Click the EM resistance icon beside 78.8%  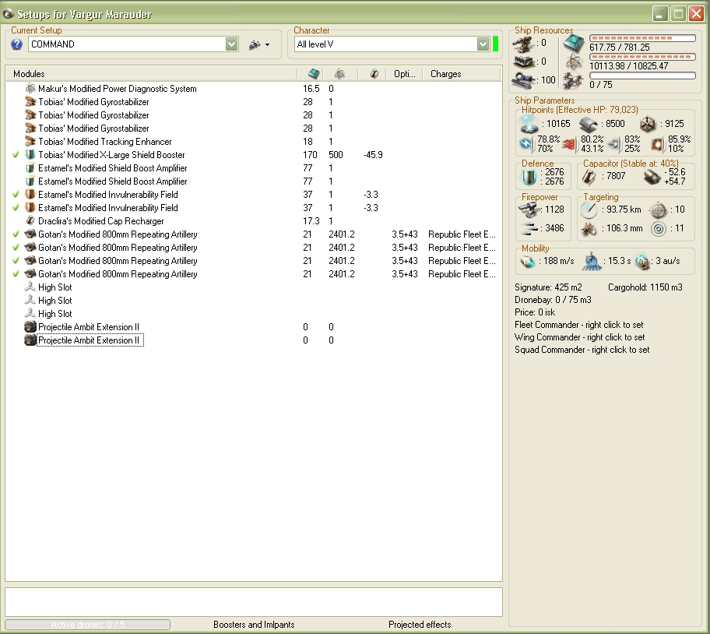pos(526,144)
